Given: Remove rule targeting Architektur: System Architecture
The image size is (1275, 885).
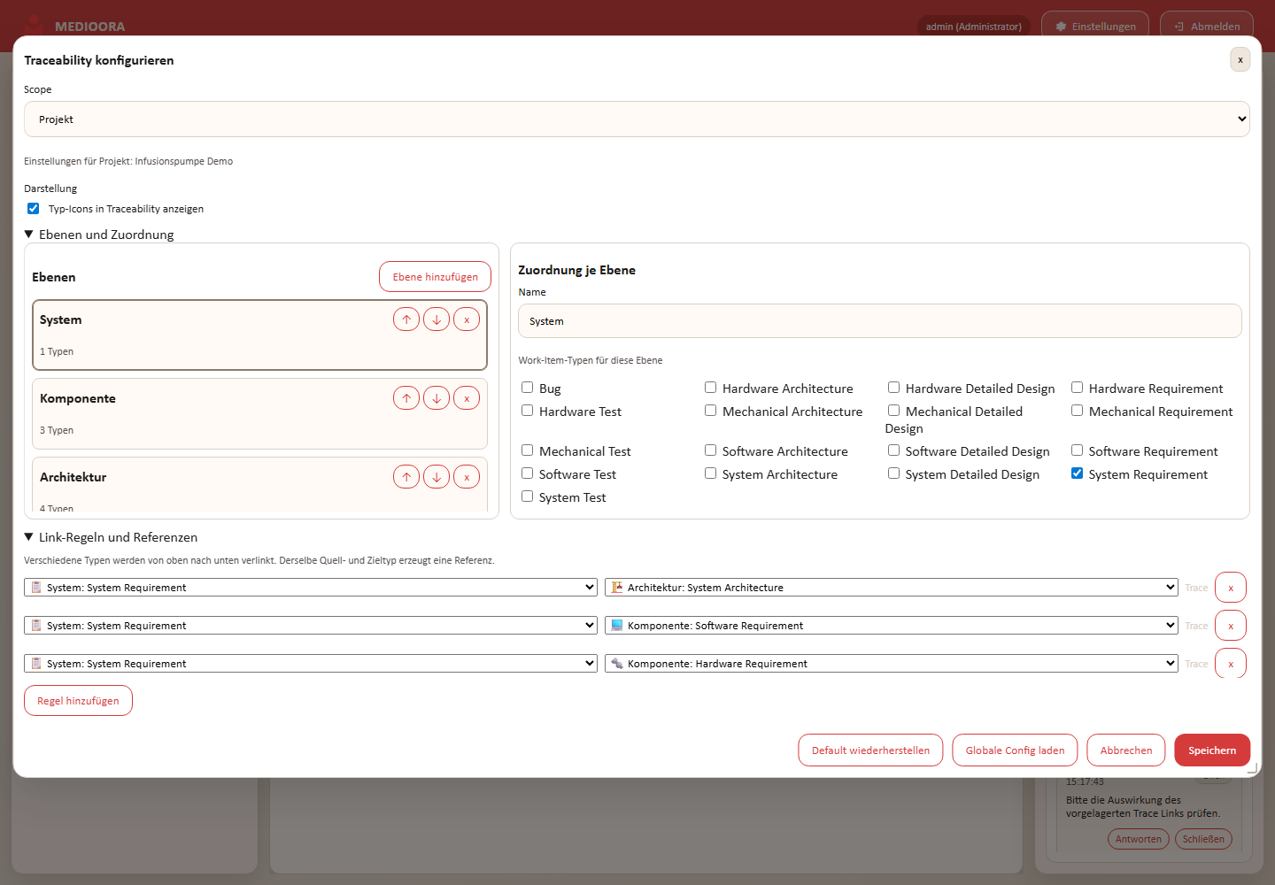Looking at the screenshot, I should point(1231,588).
